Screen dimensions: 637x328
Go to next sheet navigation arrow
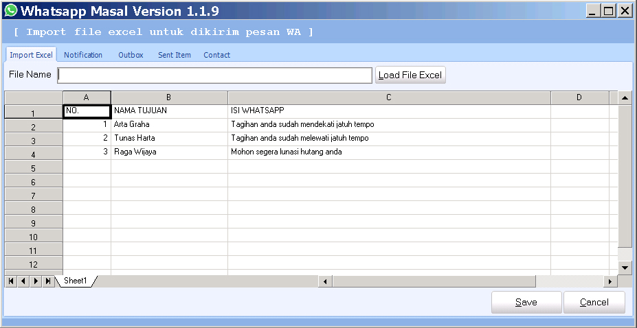(x=36, y=281)
